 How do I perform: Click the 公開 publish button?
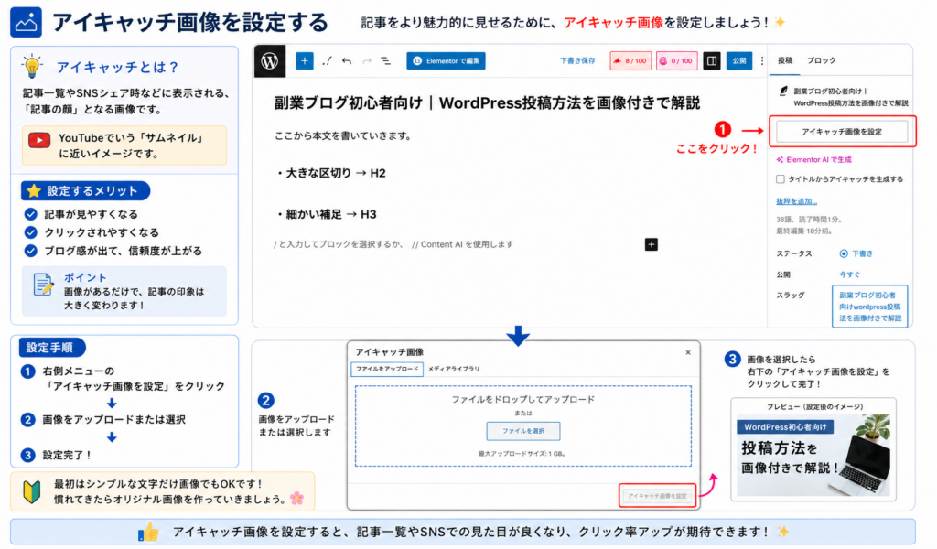click(739, 61)
